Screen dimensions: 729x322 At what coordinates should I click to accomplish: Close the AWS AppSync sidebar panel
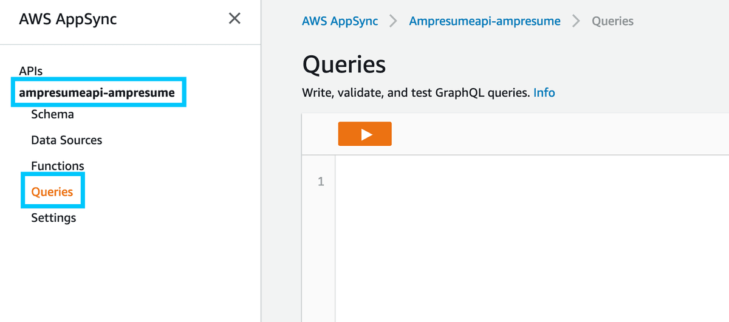[x=234, y=19]
